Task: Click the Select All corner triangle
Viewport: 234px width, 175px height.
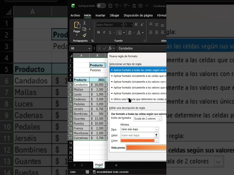Action: (x=71, y=56)
